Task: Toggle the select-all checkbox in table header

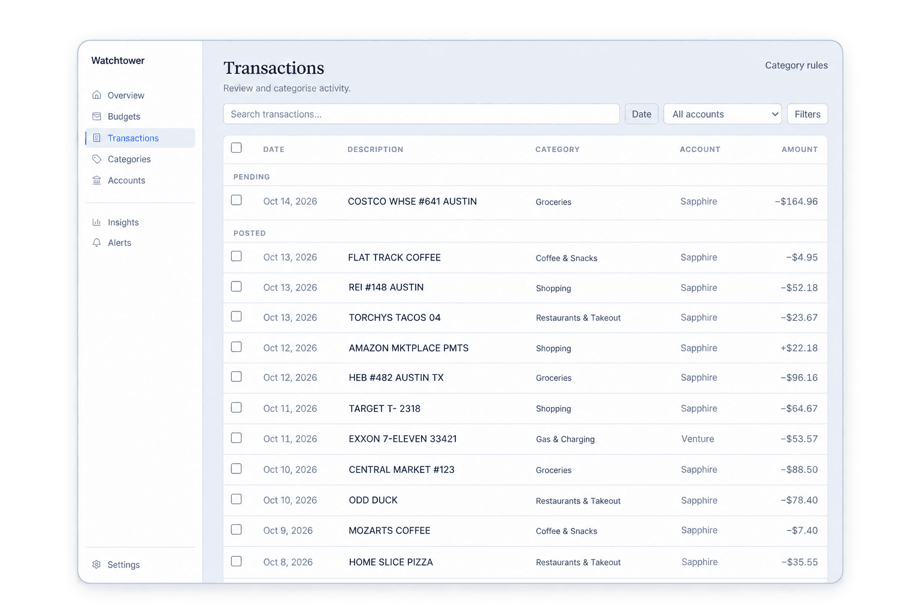Action: (237, 148)
